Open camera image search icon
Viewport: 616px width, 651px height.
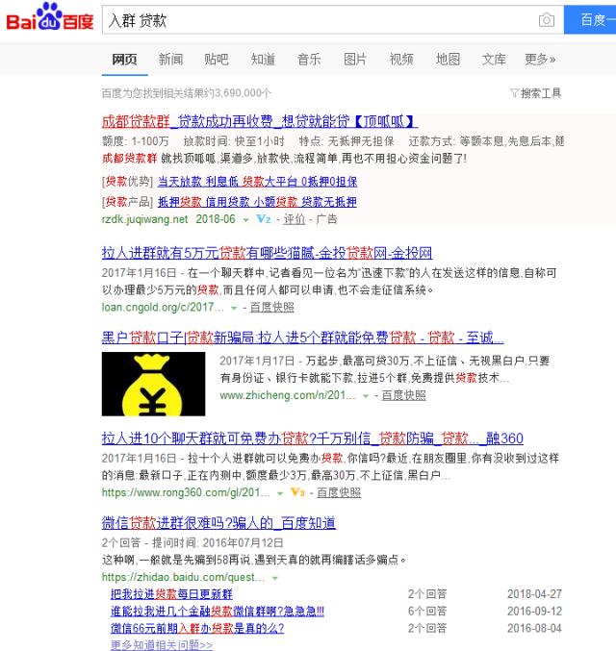click(x=546, y=20)
